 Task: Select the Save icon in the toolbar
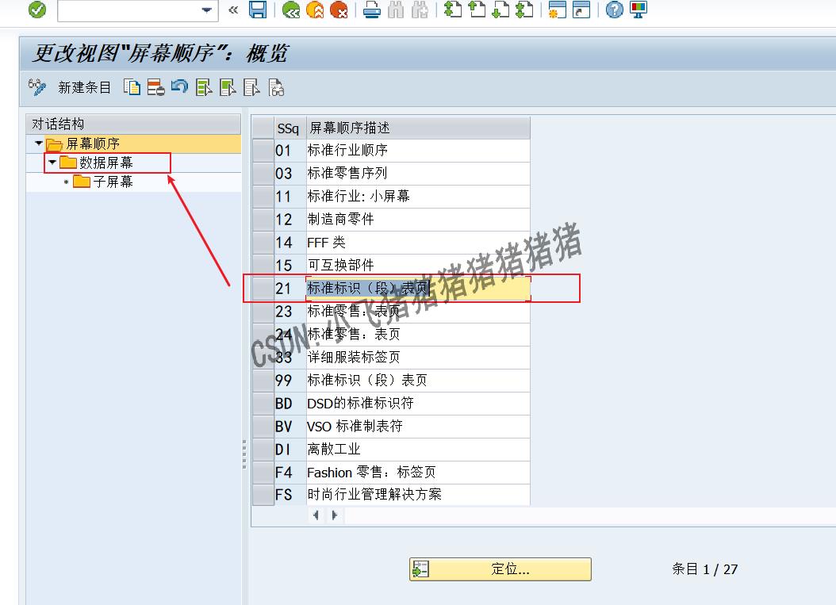[x=259, y=10]
